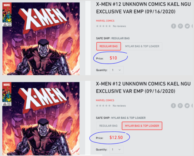Viewport: 194px width, 156px height.
Task: Select Regular Bag option in the $10 listing
Action: click(109, 46)
